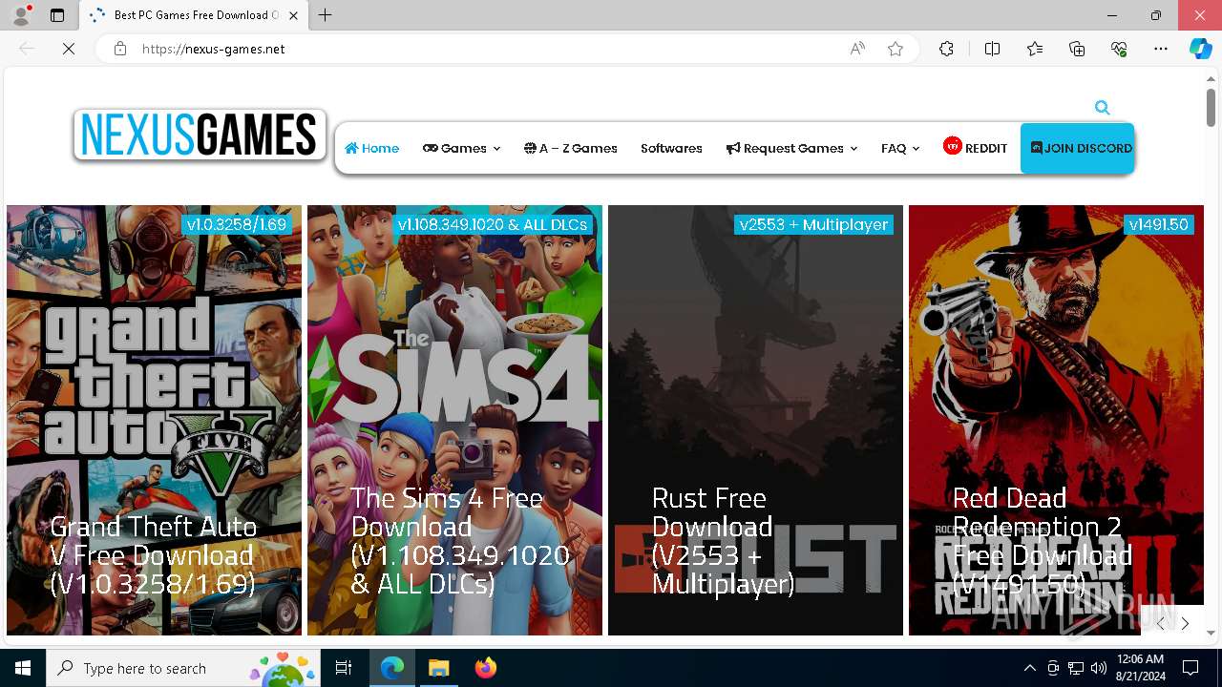Open the network tray icon
This screenshot has width=1222, height=687.
[1076, 668]
